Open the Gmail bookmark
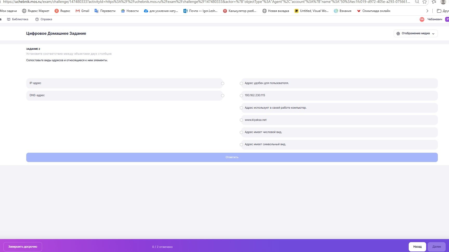This screenshot has height=252, width=449. coord(82,11)
